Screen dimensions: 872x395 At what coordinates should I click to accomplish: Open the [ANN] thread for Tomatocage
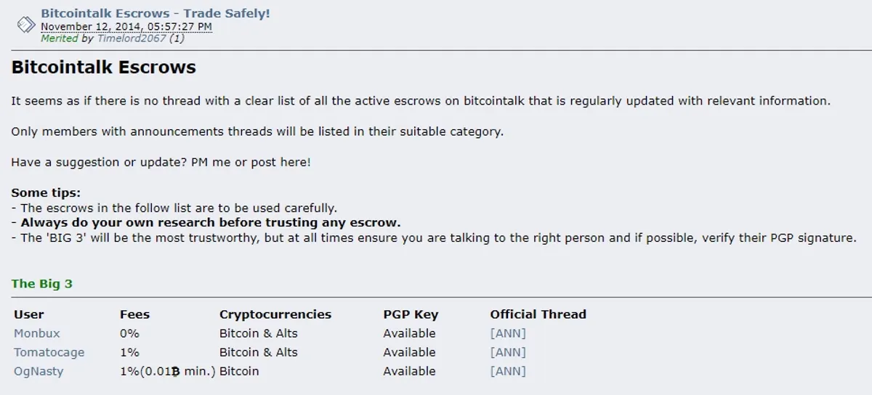click(508, 352)
